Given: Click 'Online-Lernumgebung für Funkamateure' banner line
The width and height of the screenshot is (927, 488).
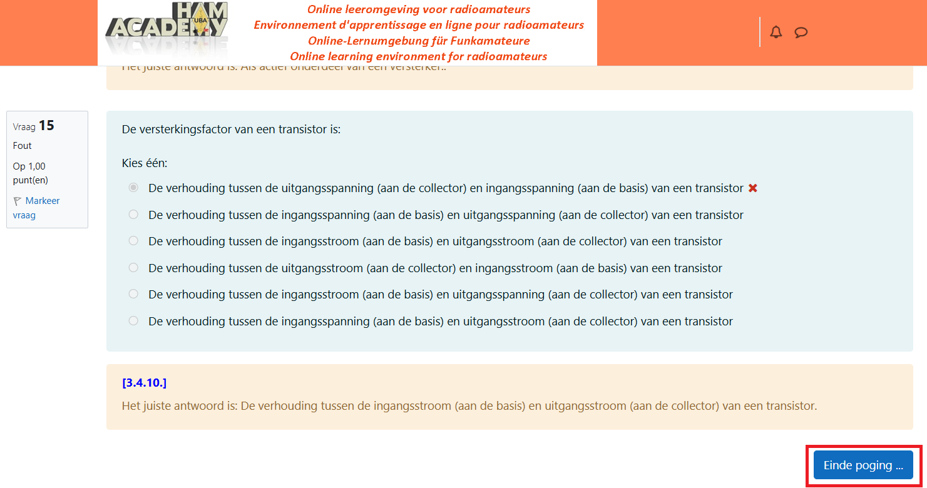Looking at the screenshot, I should coord(419,41).
